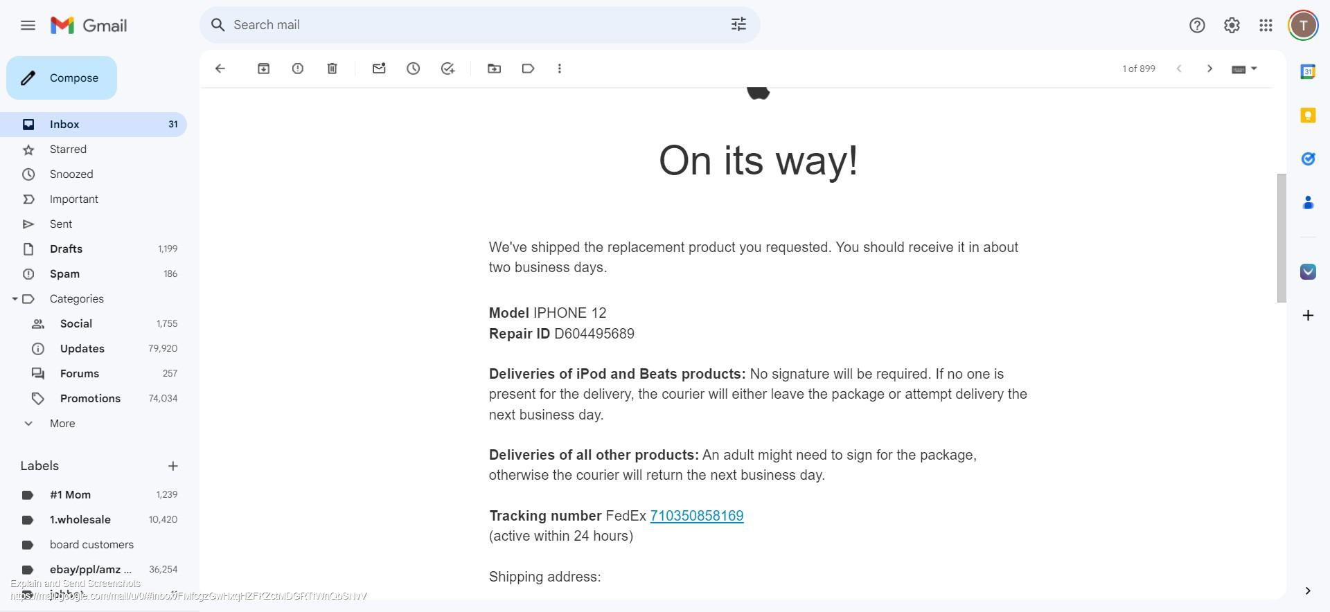1330x612 pixels.
Task: Open FedEx tracking number link
Action: [x=696, y=516]
